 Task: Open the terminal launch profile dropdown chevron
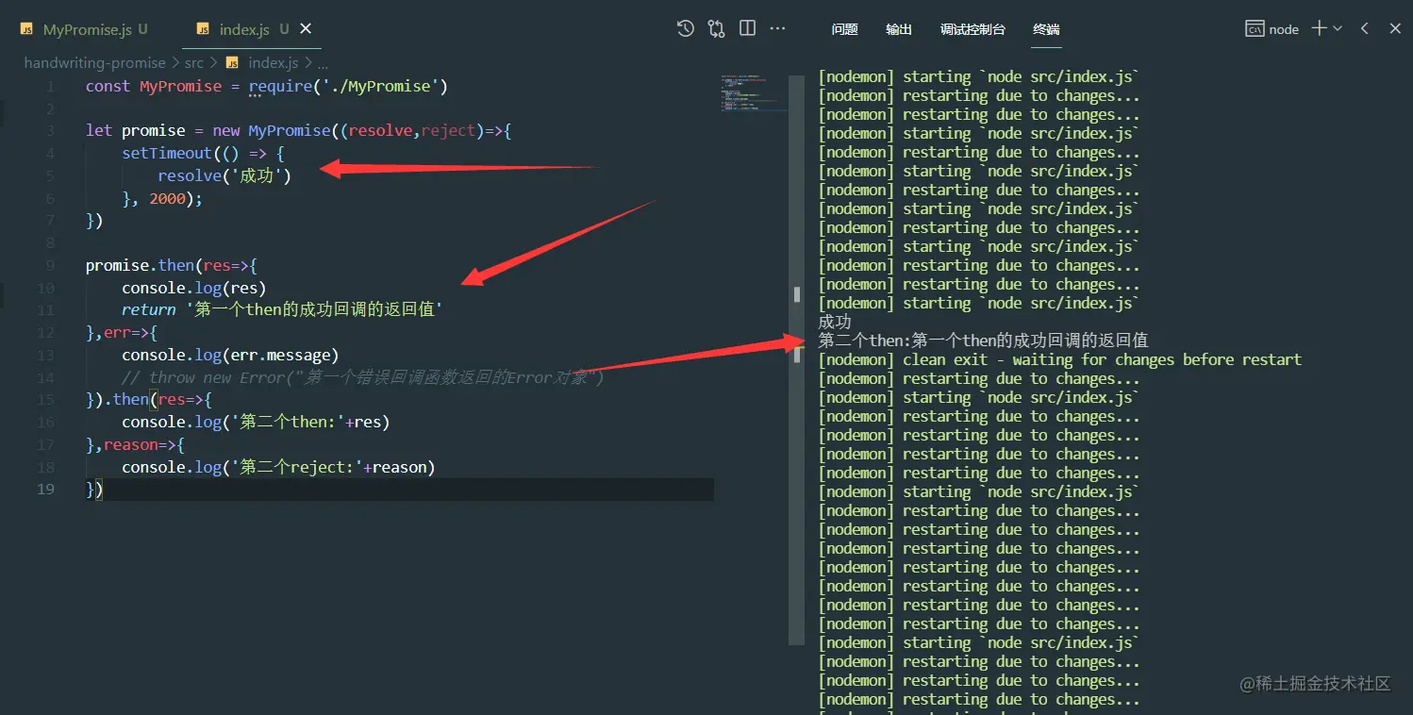point(1338,28)
